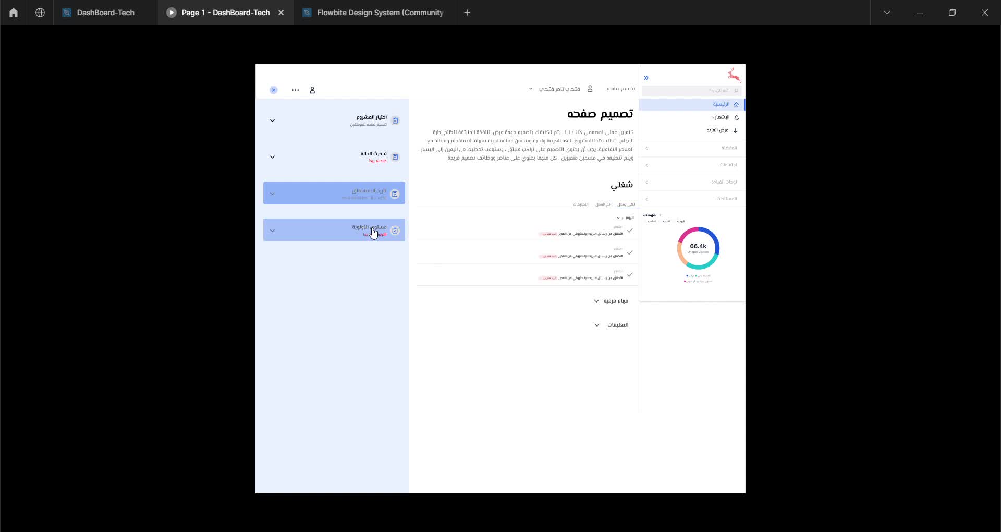Click the مستوى الأولوية priority card
Image resolution: width=1001 pixels, height=532 pixels.
334,230
